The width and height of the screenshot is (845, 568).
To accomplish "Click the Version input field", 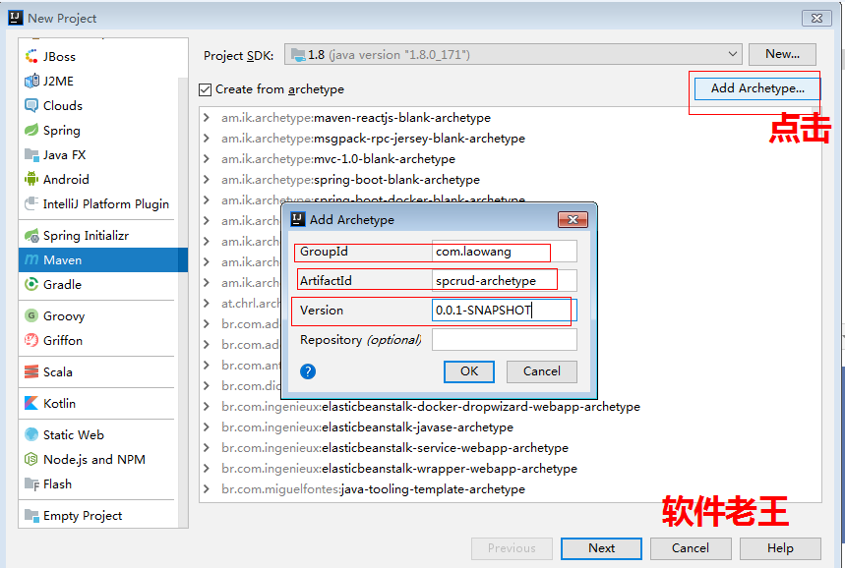I will coord(505,311).
